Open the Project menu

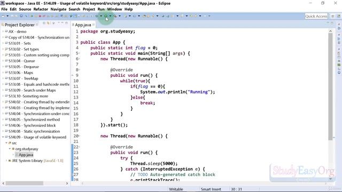click(89, 9)
